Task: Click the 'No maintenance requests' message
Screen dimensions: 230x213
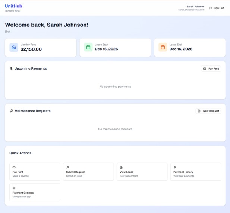Action: click(115, 129)
